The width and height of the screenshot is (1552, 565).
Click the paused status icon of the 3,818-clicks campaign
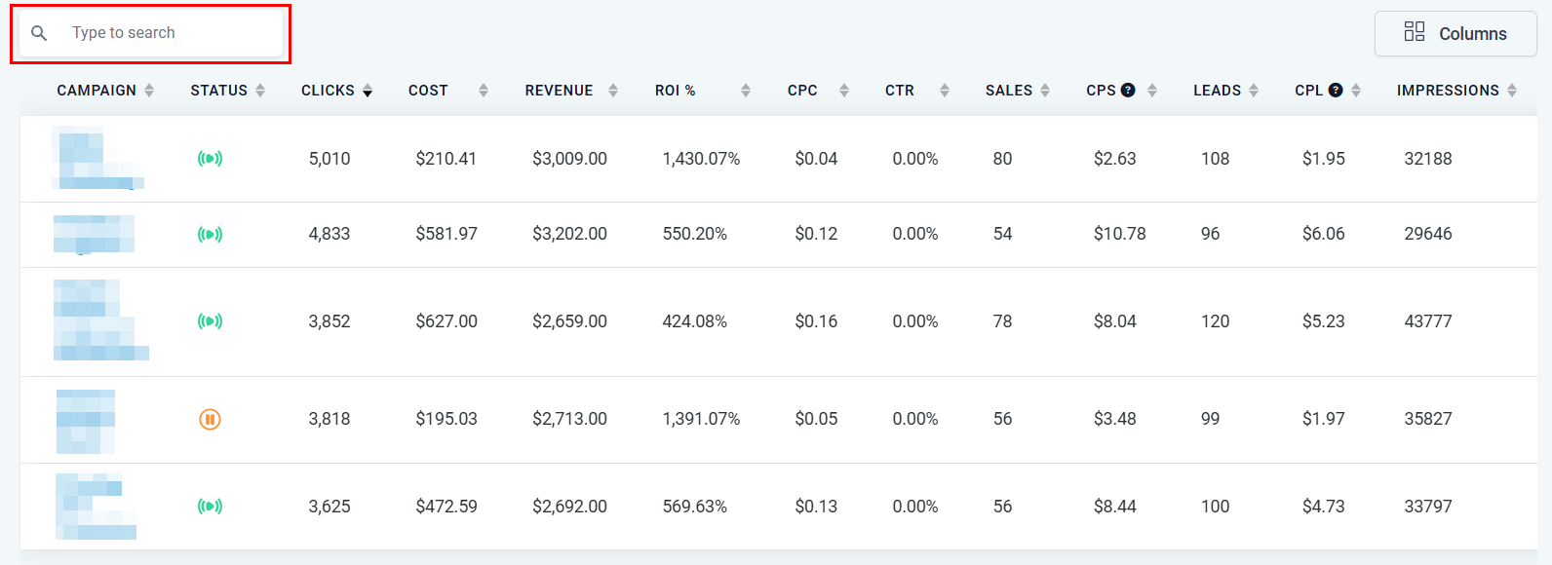[210, 419]
